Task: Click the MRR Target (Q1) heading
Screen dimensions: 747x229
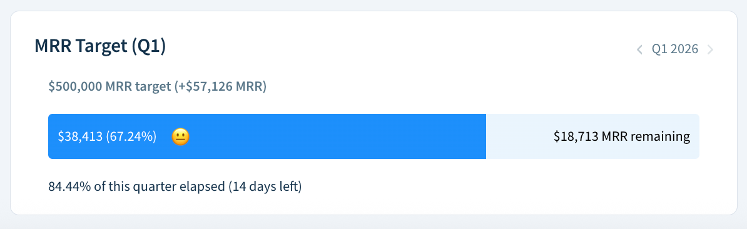Action: point(100,47)
